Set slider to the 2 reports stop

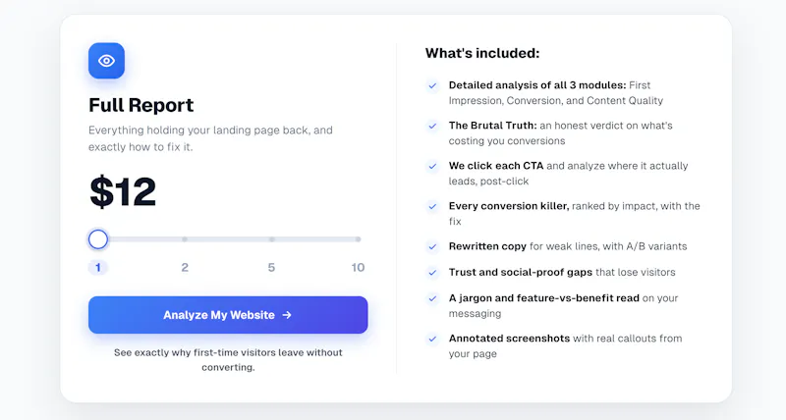pos(185,239)
